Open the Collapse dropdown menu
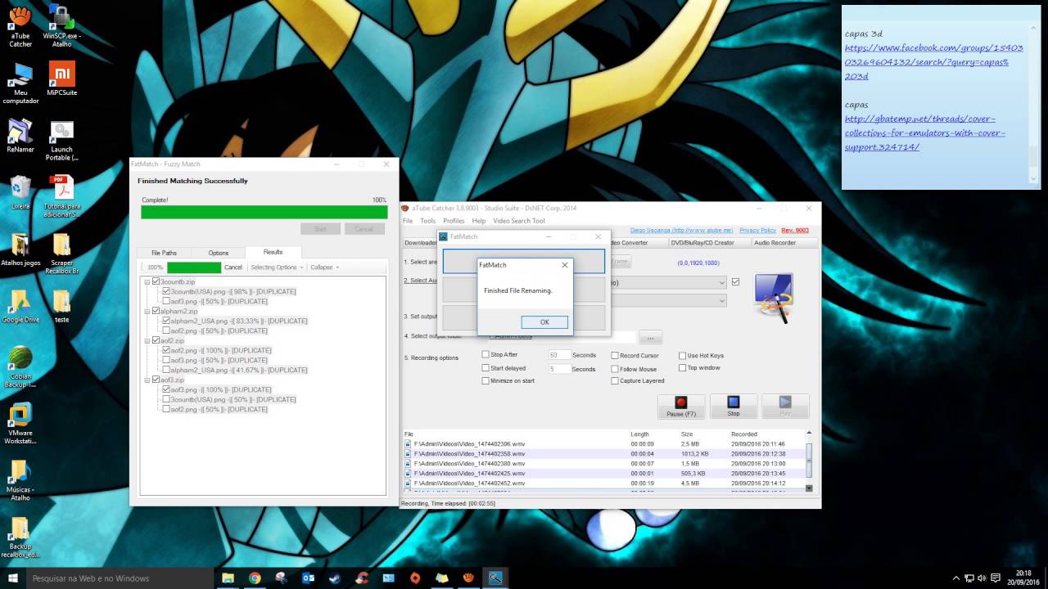This screenshot has height=589, width=1048. pos(324,268)
